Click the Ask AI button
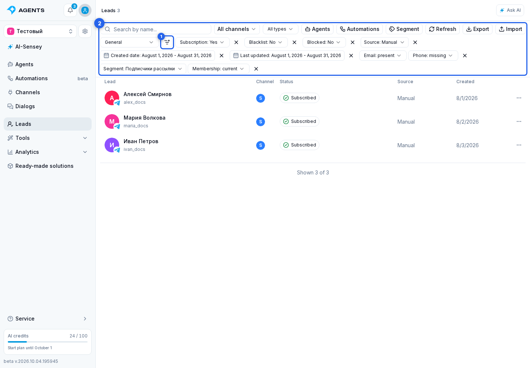The height and width of the screenshot is (368, 530). [x=510, y=10]
